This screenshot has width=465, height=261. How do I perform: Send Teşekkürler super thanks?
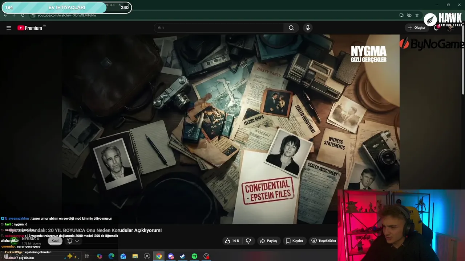[324, 241]
